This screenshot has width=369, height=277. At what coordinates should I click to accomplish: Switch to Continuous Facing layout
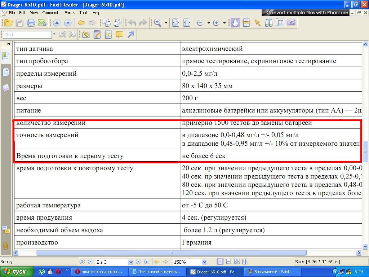237,262
